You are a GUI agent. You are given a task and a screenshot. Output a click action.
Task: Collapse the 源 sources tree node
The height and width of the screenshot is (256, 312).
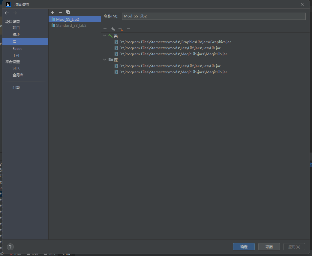(x=105, y=60)
